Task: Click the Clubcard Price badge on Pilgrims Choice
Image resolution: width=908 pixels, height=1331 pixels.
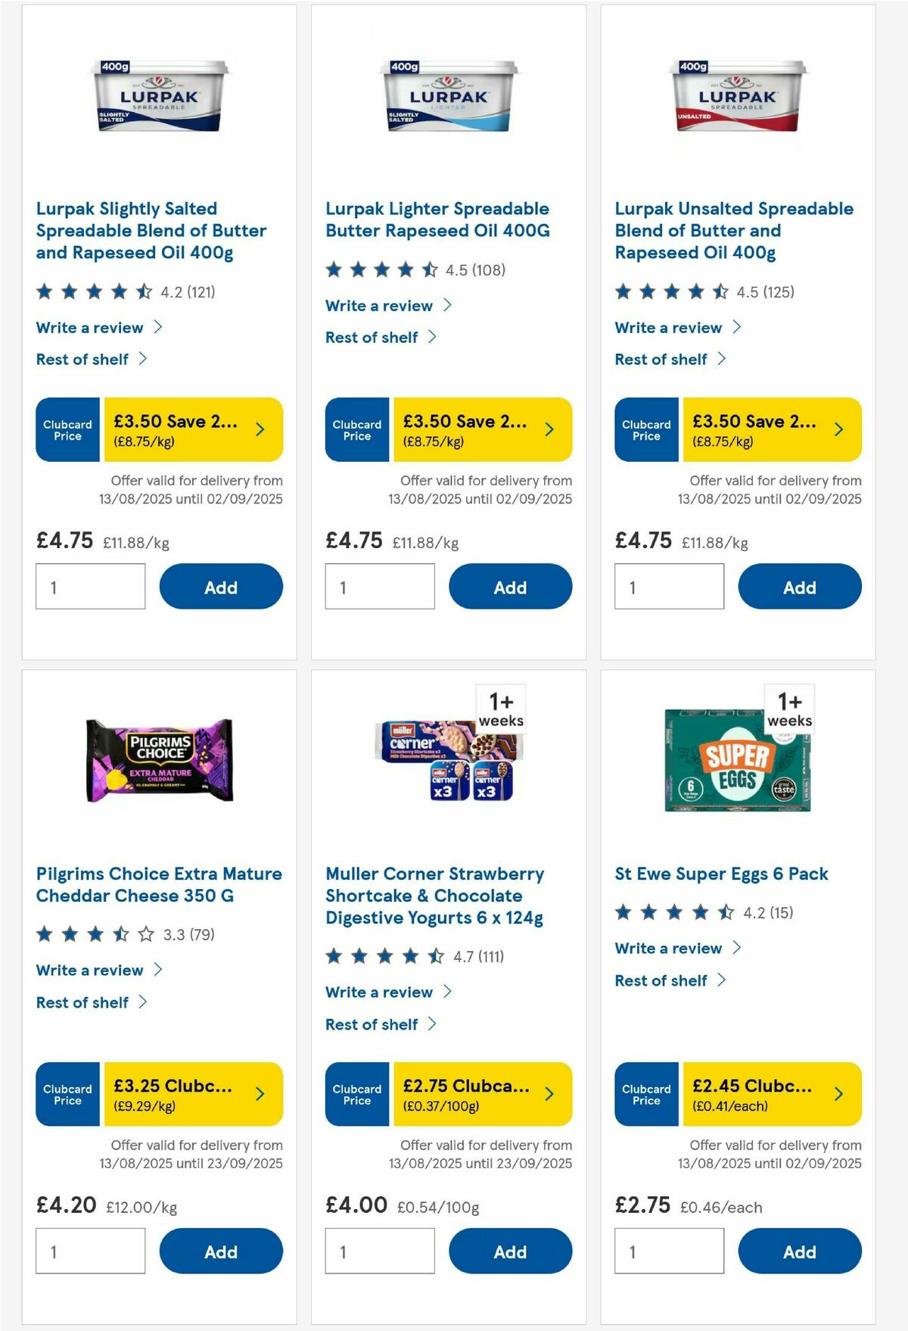Action: click(x=67, y=1093)
